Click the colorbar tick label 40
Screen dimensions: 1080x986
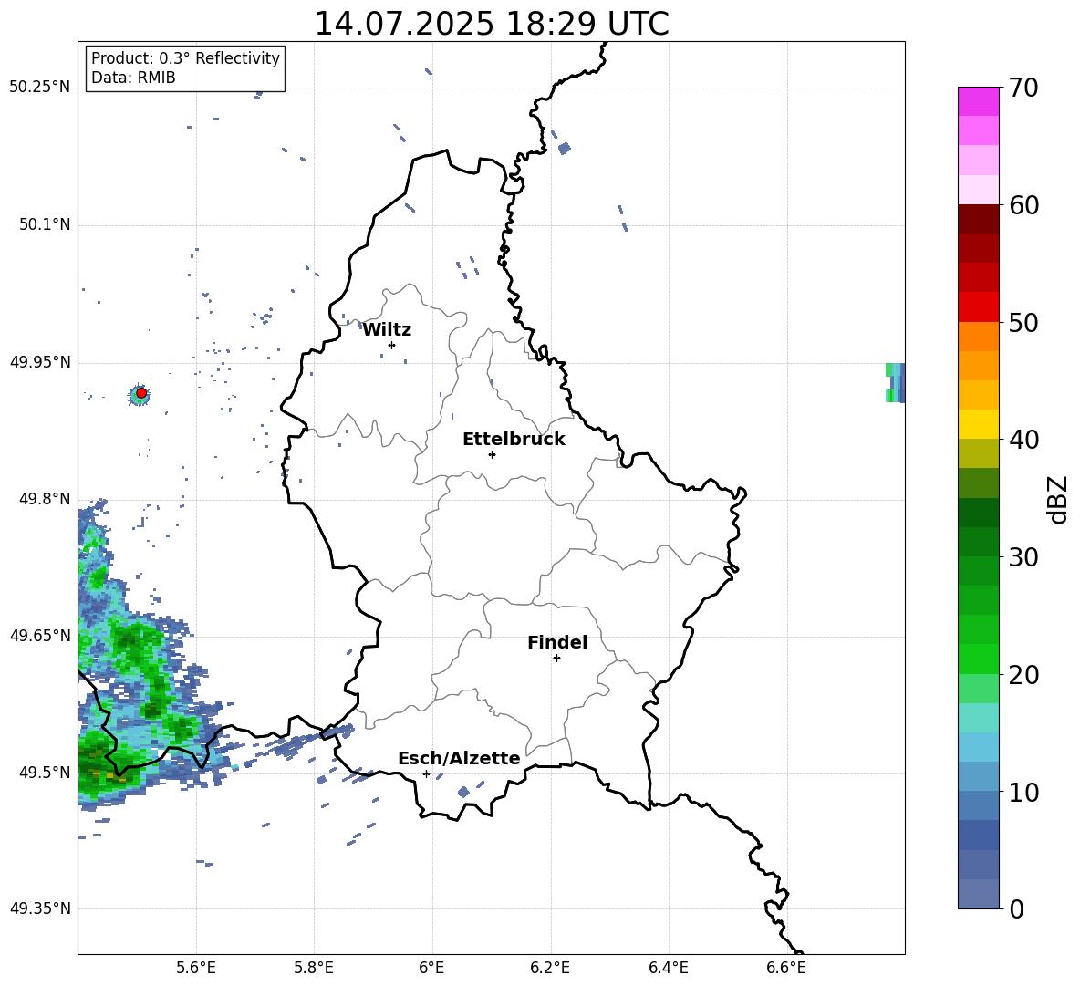1023,440
